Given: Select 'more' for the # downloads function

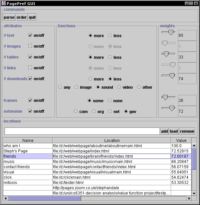Looking at the screenshot, I should pos(90,79).
